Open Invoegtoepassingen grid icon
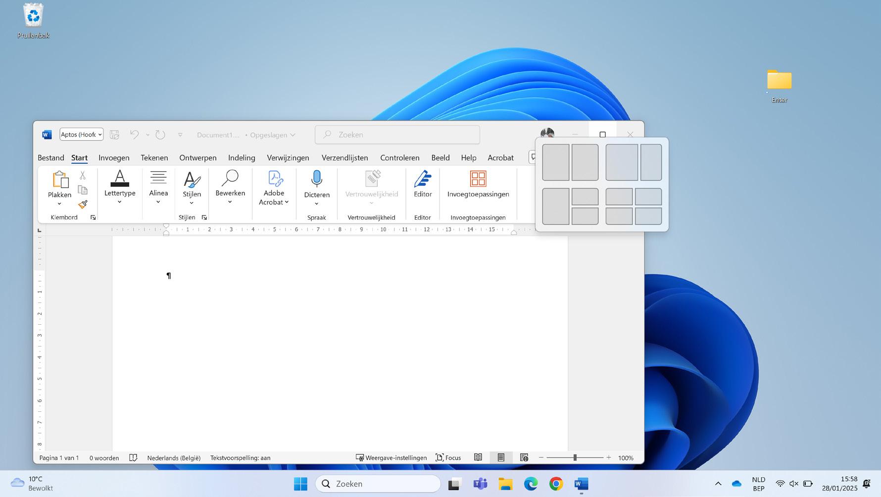Screen dimensions: 881x497 pyautogui.click(x=478, y=179)
